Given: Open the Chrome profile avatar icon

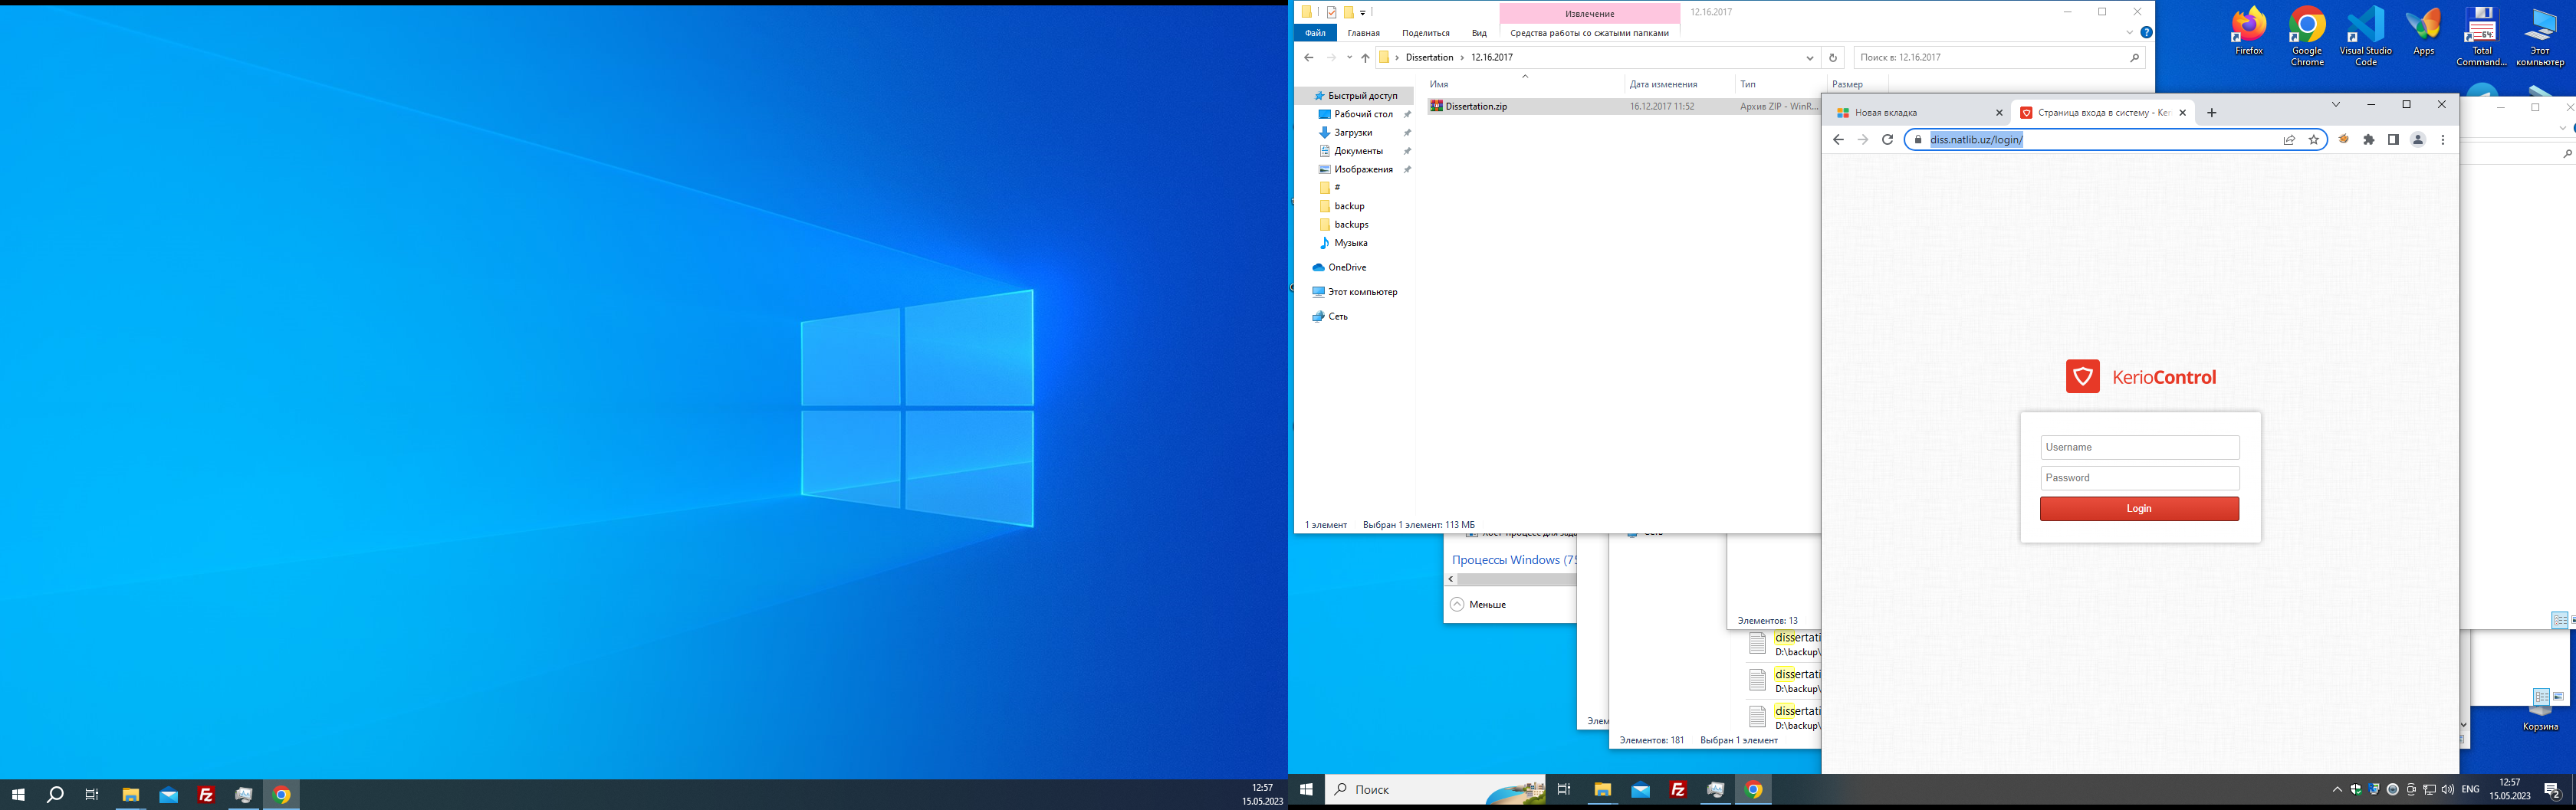Looking at the screenshot, I should click(x=2418, y=140).
